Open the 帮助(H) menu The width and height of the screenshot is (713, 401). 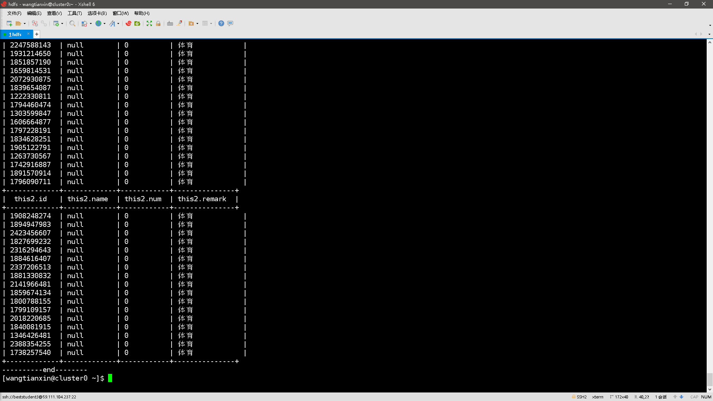(x=142, y=13)
